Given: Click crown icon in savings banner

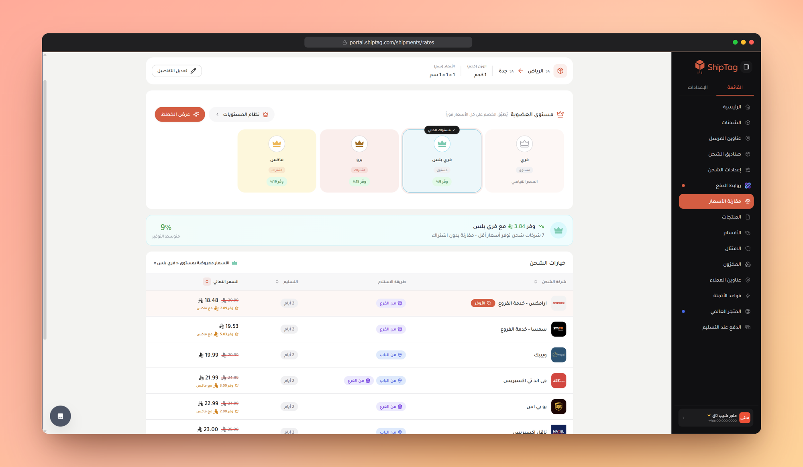Looking at the screenshot, I should pos(558,230).
